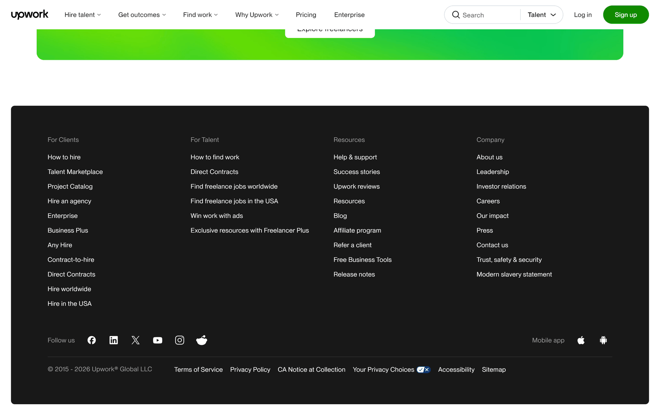Open Leadership link
This screenshot has height=412, width=660.
coord(493,172)
